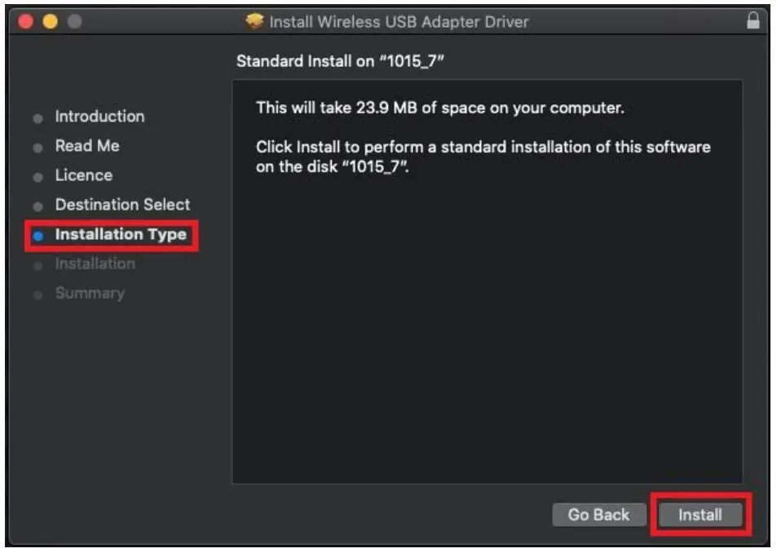Click the package icon in the title bar
Screen dimensions: 777x553
point(255,22)
